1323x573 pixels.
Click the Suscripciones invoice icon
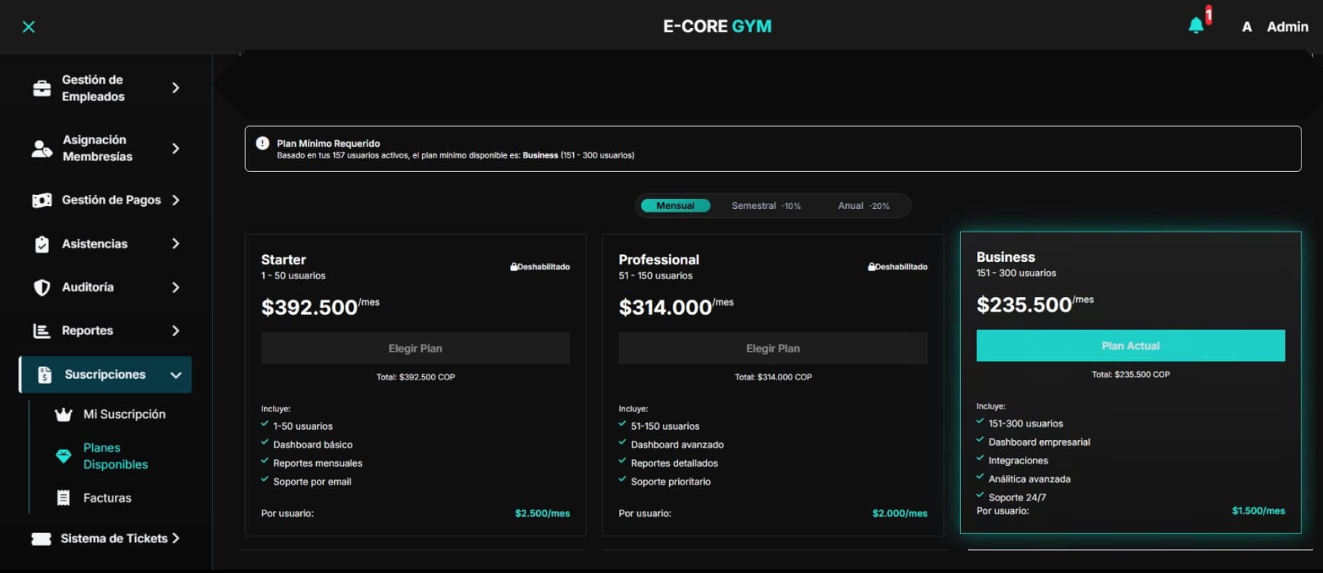coord(45,375)
